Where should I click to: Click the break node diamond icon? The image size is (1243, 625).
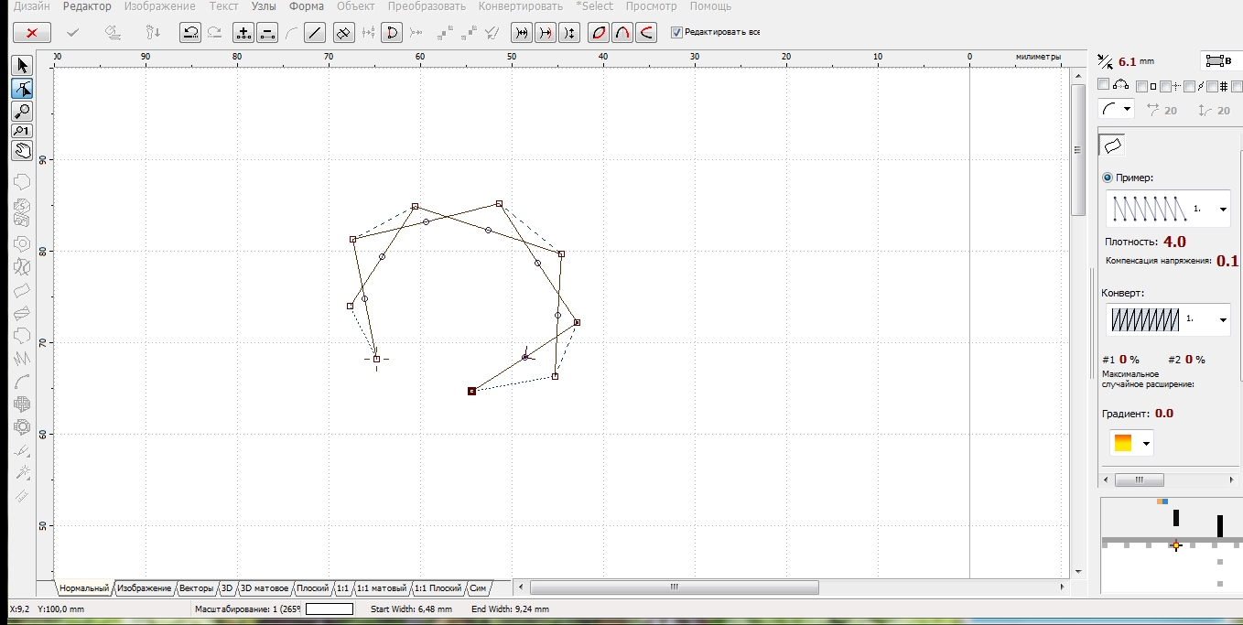coord(343,32)
